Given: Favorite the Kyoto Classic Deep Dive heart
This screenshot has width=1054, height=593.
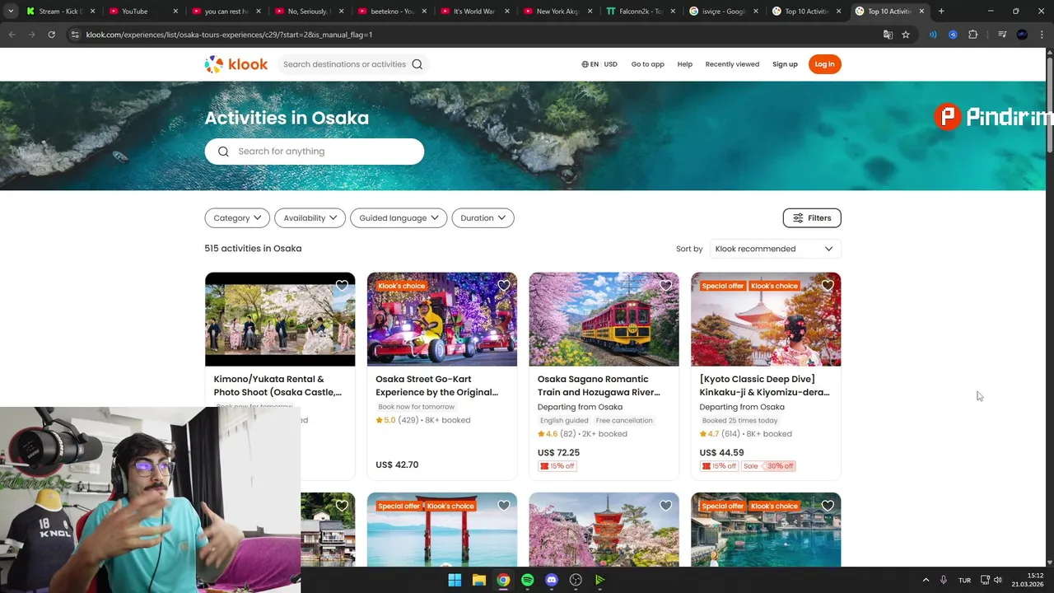Looking at the screenshot, I should [828, 286].
